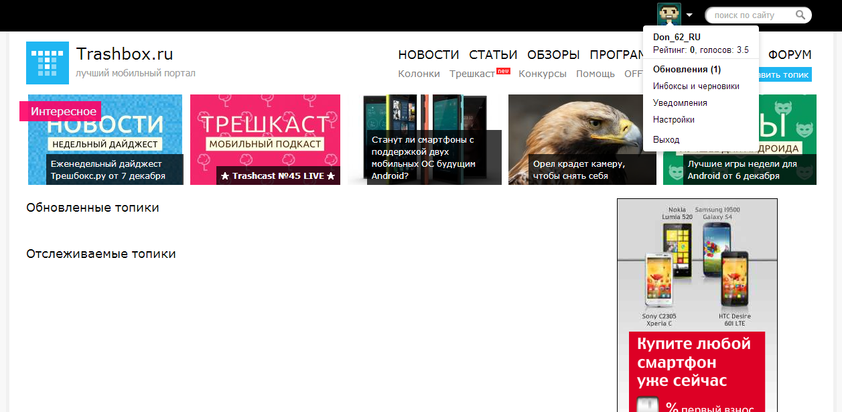
Task: Go to НОВОСТИ section
Action: (x=429, y=55)
